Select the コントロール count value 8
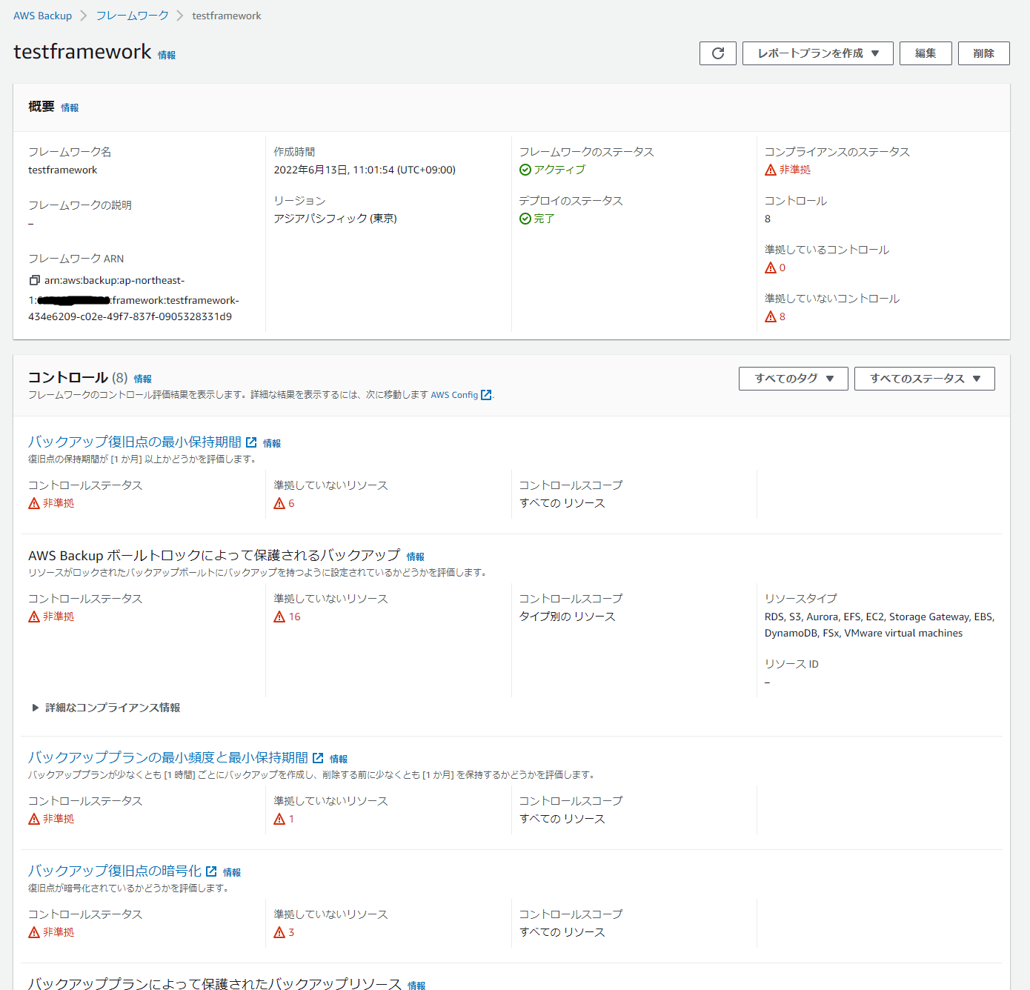 pos(768,219)
